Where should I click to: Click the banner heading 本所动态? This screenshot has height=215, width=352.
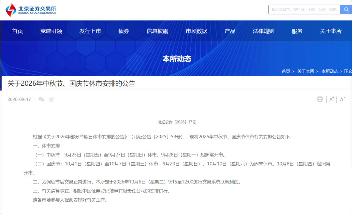177,59
